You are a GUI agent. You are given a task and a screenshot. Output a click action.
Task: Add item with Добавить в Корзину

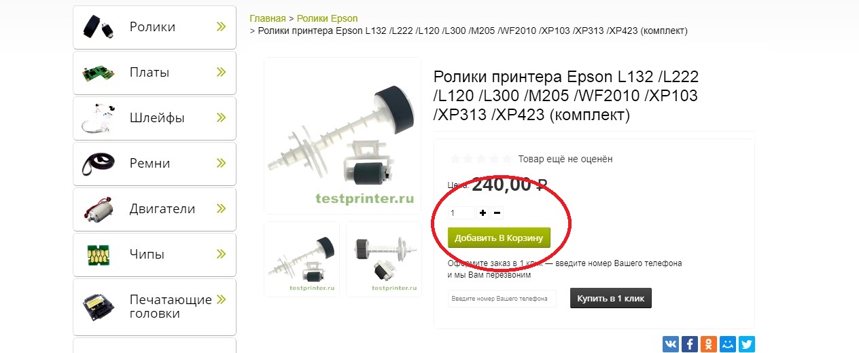tap(499, 238)
